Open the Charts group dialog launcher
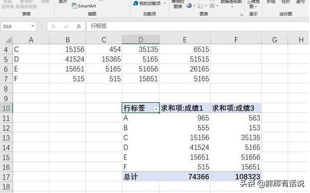Image resolution: width=310 pixels, height=193 pixels. [x=241, y=14]
